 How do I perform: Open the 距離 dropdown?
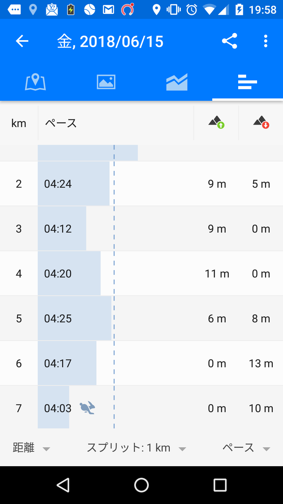pos(31,448)
